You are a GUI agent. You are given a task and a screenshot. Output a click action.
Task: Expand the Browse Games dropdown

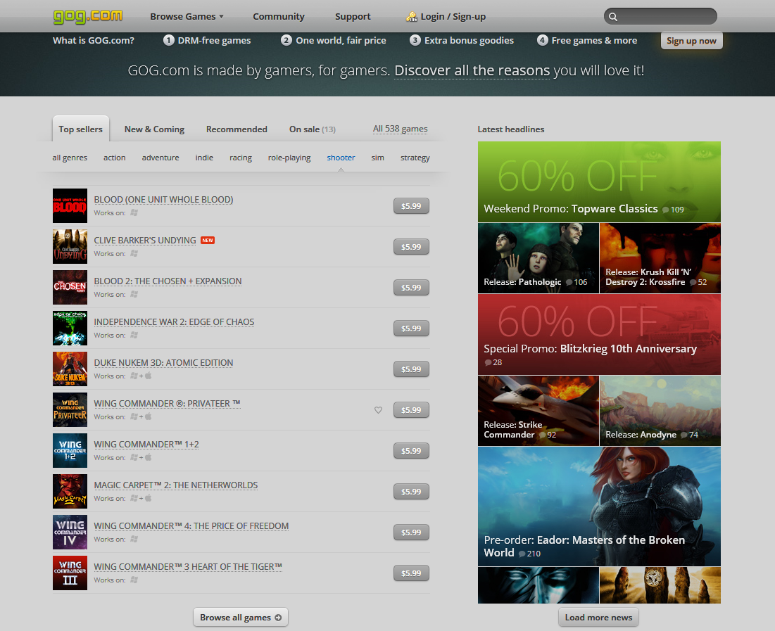click(x=187, y=16)
